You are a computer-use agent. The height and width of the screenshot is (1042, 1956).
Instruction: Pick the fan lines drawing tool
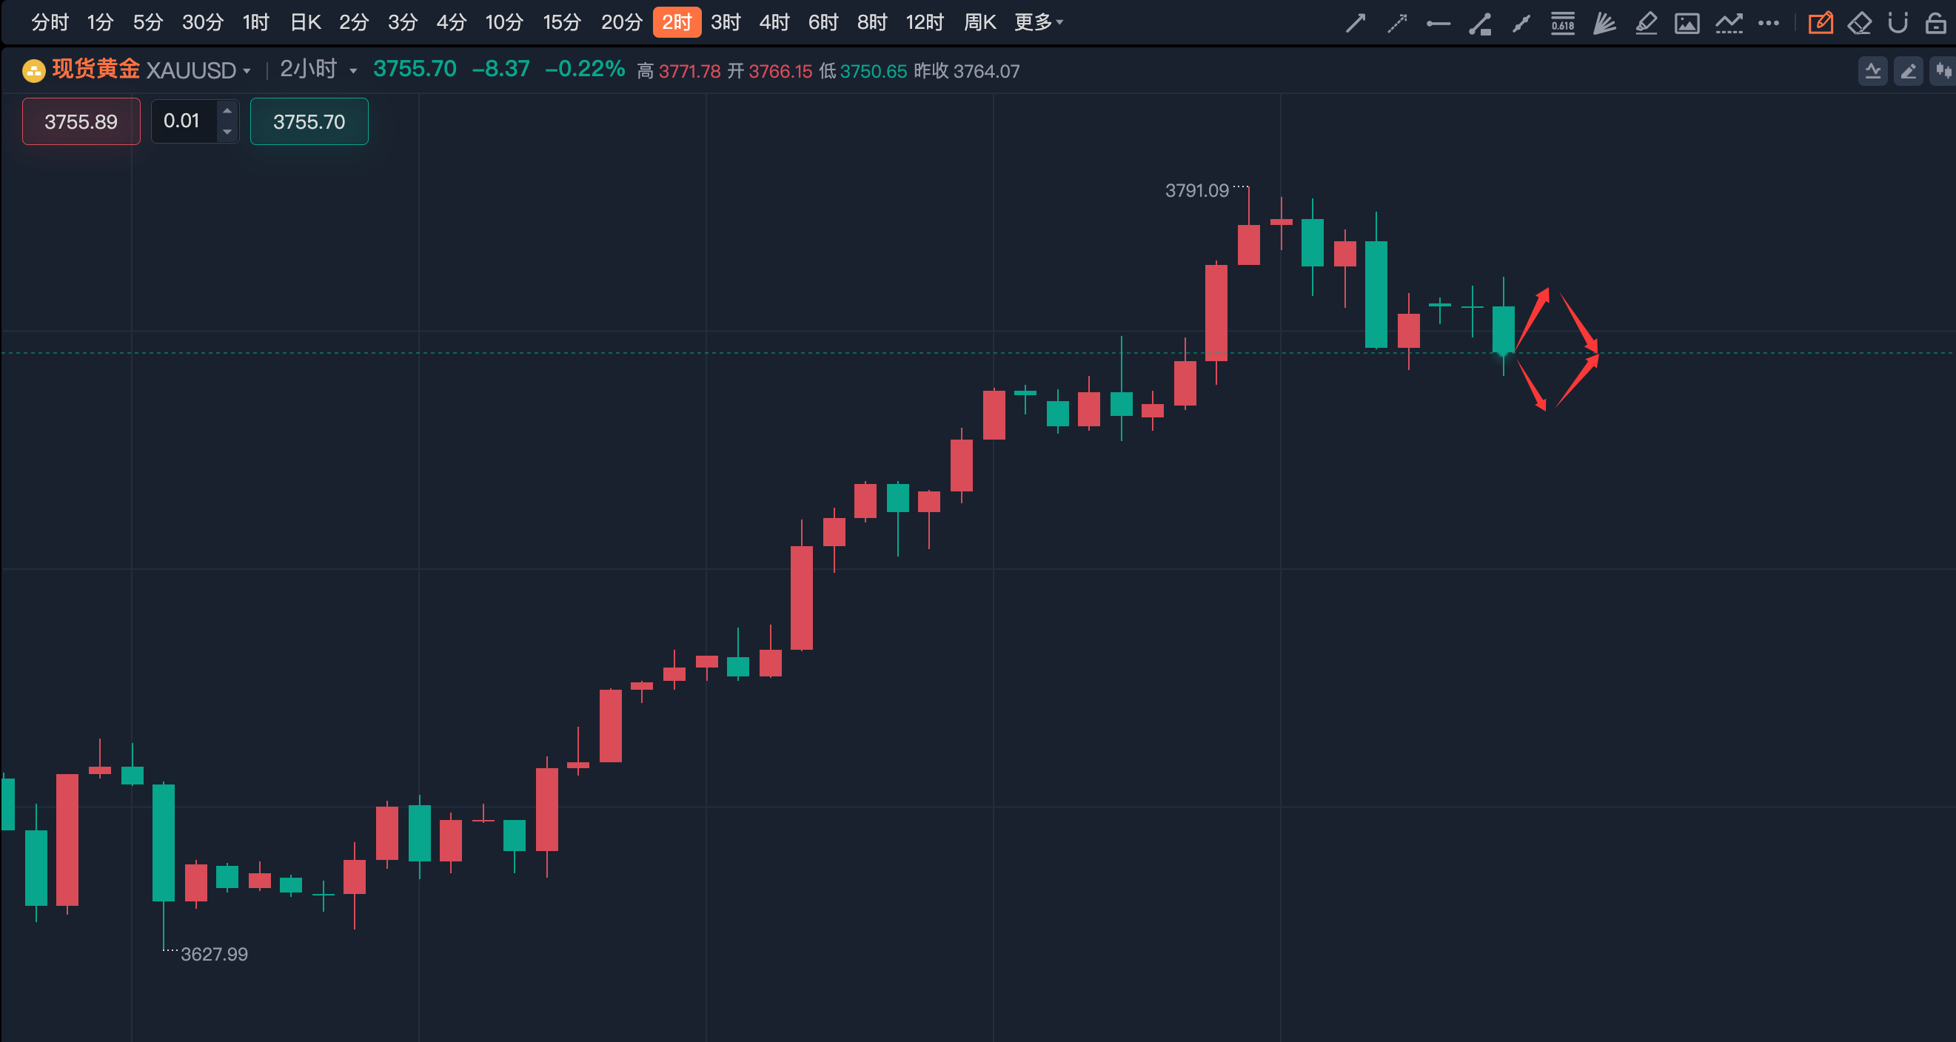[1604, 24]
